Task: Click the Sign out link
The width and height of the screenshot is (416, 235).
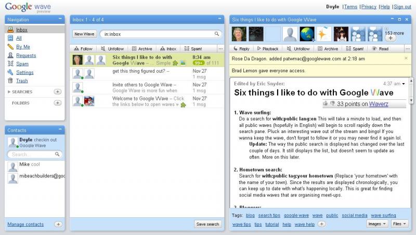Action: tap(402, 7)
